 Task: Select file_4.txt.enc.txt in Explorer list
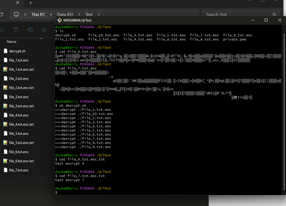point(21,124)
